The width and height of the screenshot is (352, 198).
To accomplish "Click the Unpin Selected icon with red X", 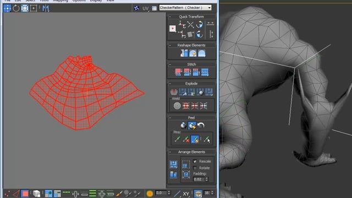I will point(186,139).
